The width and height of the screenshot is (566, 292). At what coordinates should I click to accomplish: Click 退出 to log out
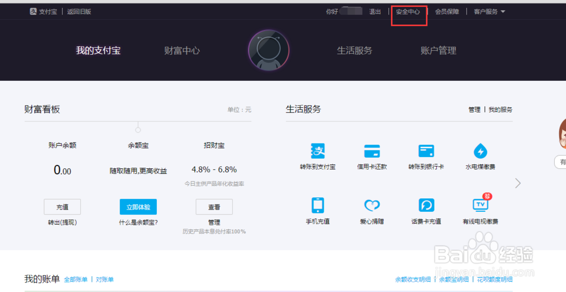(x=375, y=11)
